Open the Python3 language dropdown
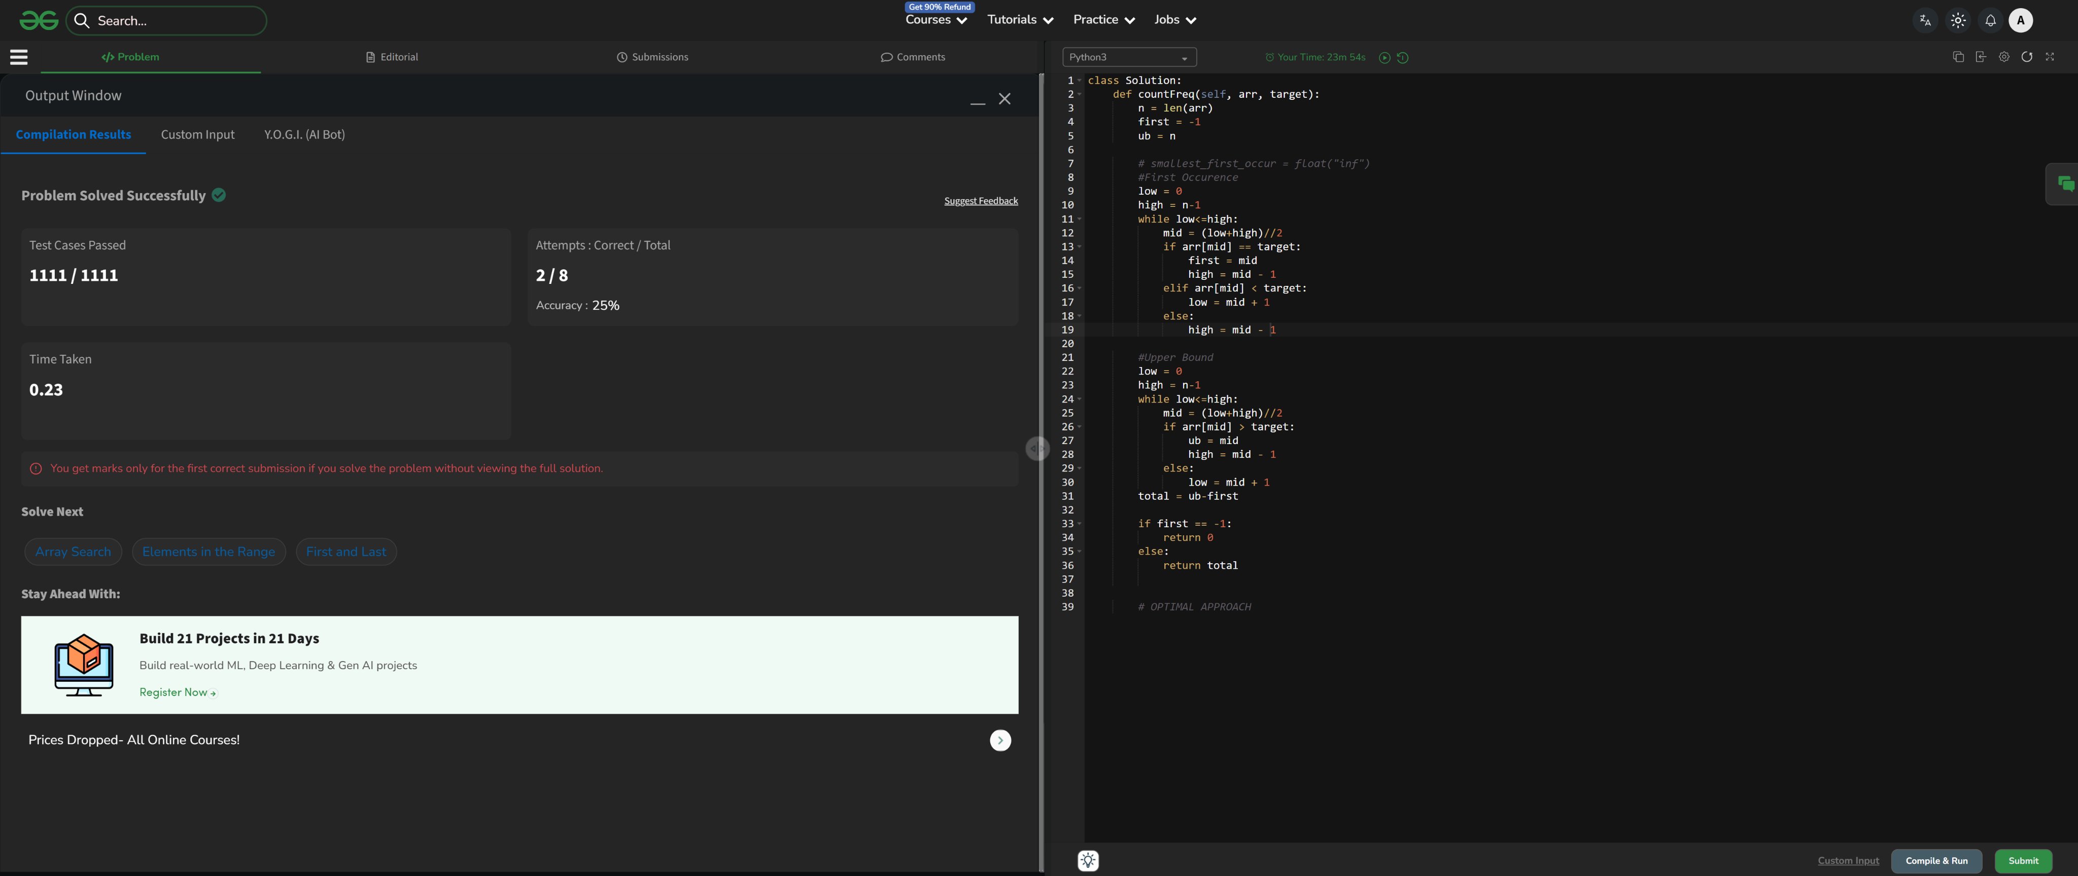This screenshot has width=2078, height=876. (x=1128, y=57)
